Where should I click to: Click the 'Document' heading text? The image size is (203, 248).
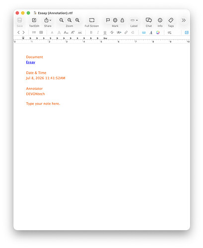[x=34, y=57]
